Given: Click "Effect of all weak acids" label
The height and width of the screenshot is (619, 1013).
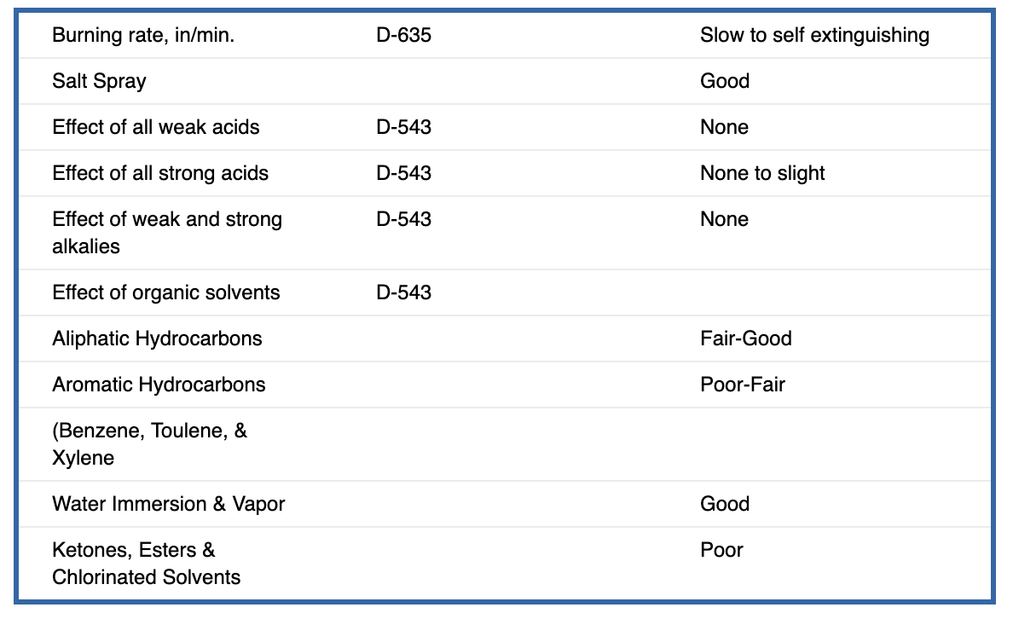Looking at the screenshot, I should coord(156,127).
